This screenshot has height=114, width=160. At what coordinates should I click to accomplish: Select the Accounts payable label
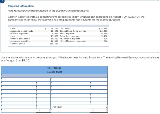coord(20,41)
